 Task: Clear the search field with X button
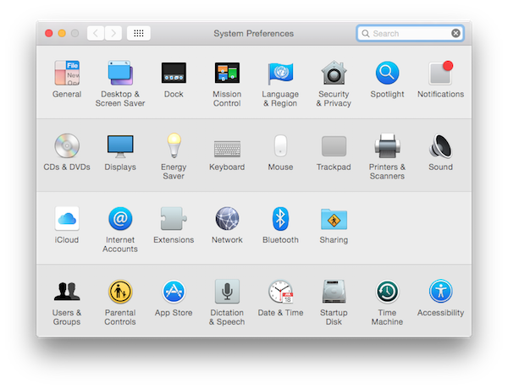coord(456,33)
